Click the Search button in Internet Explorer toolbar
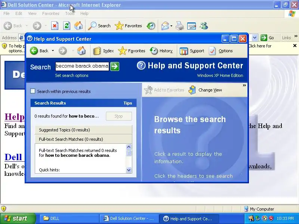 click(99, 26)
